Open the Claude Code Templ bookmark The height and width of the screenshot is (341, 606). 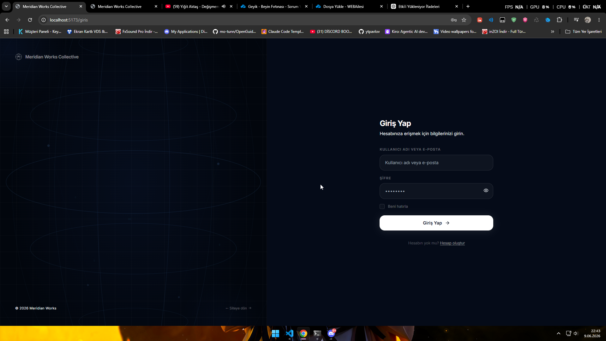[x=283, y=32]
